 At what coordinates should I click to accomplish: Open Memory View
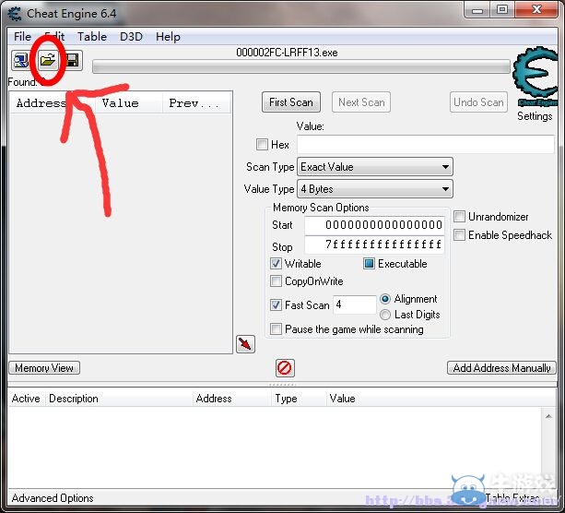pos(44,368)
